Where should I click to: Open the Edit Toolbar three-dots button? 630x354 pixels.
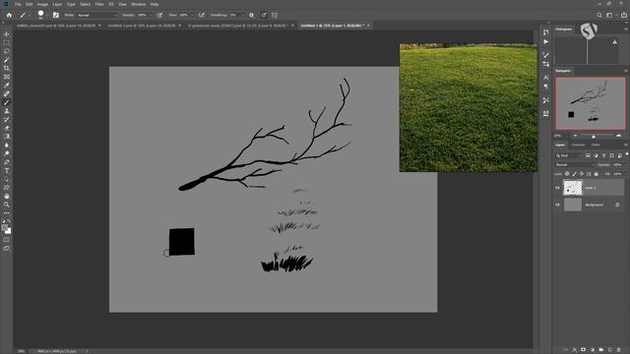point(7,213)
